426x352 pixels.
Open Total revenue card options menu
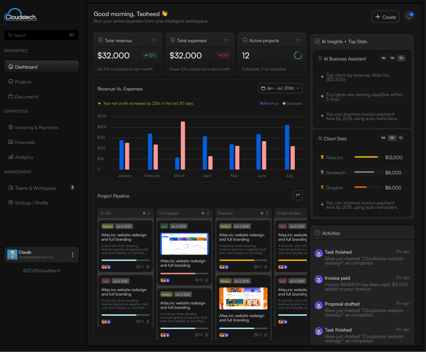coord(154,40)
